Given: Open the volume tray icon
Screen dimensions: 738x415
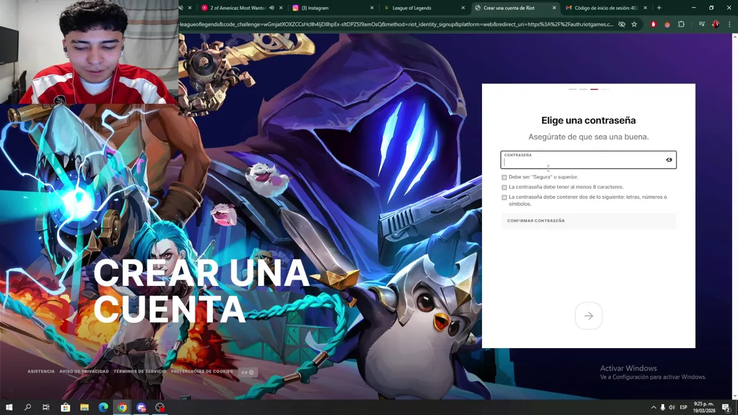Looking at the screenshot, I should pyautogui.click(x=672, y=408).
